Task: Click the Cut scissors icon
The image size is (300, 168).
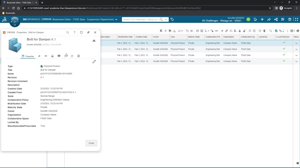Action: point(192,31)
